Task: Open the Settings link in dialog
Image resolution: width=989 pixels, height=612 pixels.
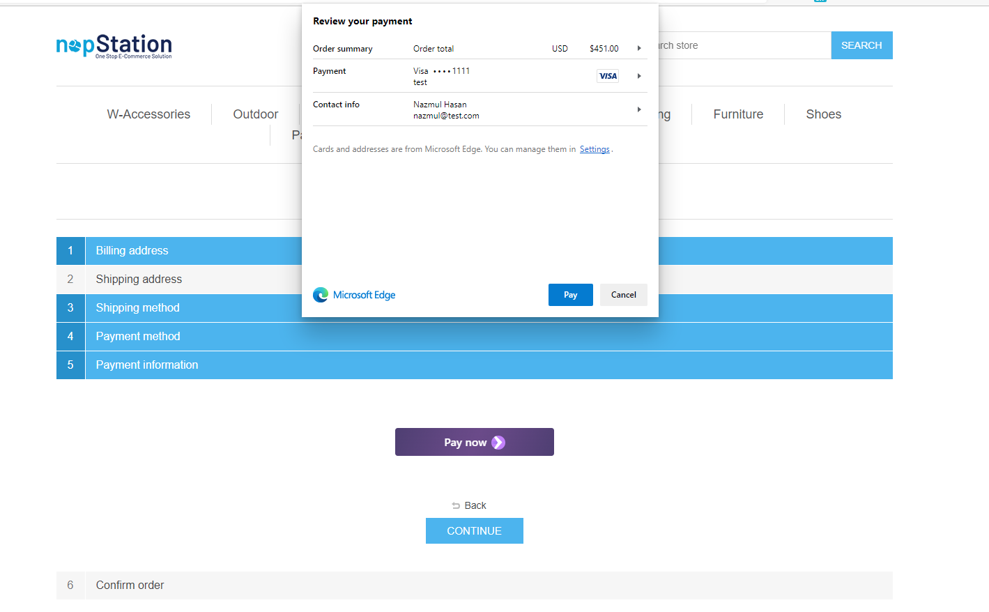Action: click(x=595, y=149)
